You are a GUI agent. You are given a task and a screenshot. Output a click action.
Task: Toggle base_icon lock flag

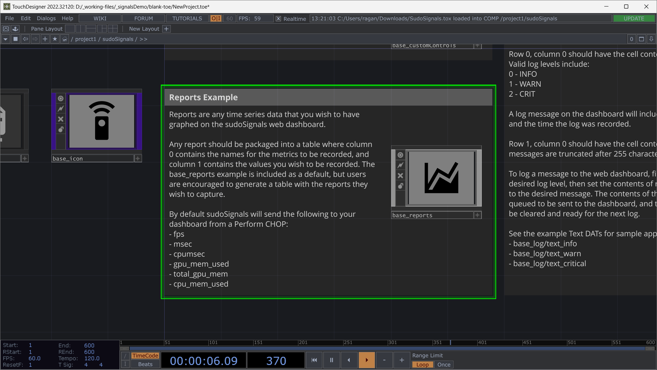[x=61, y=129]
